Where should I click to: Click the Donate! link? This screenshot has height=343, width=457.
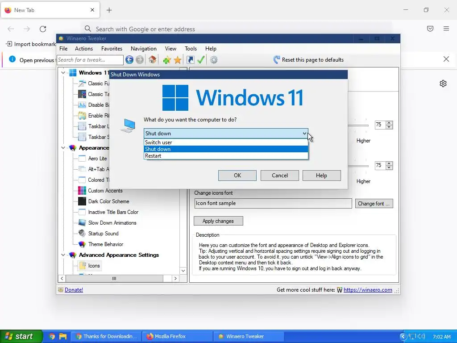[x=74, y=289]
